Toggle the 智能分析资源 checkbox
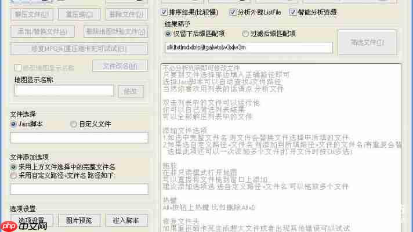 click(x=292, y=12)
